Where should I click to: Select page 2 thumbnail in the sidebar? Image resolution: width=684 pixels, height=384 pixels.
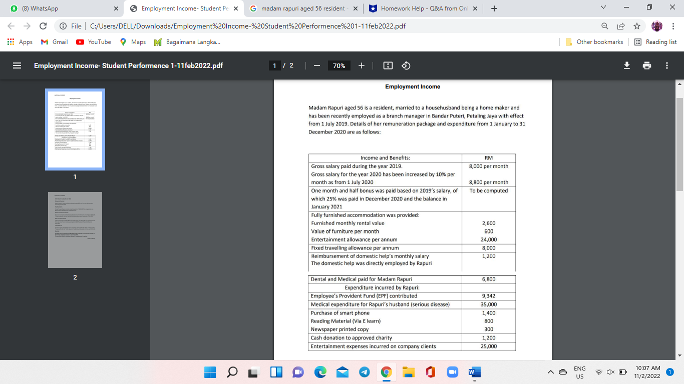[74, 230]
